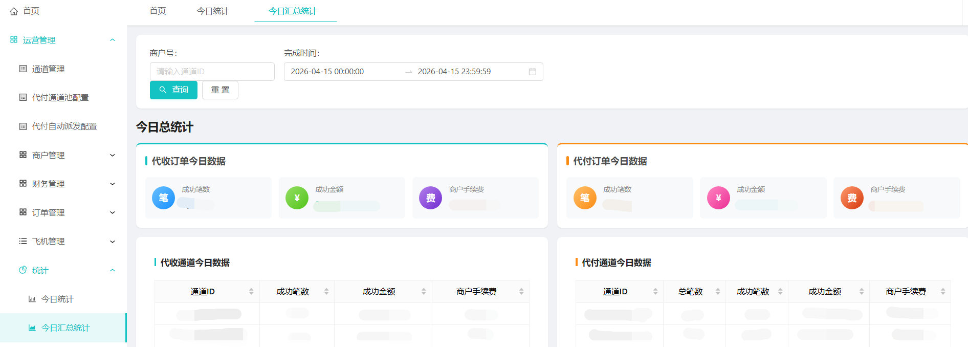Sort 代收通道 table by 商户手续费 arrows

[x=521, y=291]
